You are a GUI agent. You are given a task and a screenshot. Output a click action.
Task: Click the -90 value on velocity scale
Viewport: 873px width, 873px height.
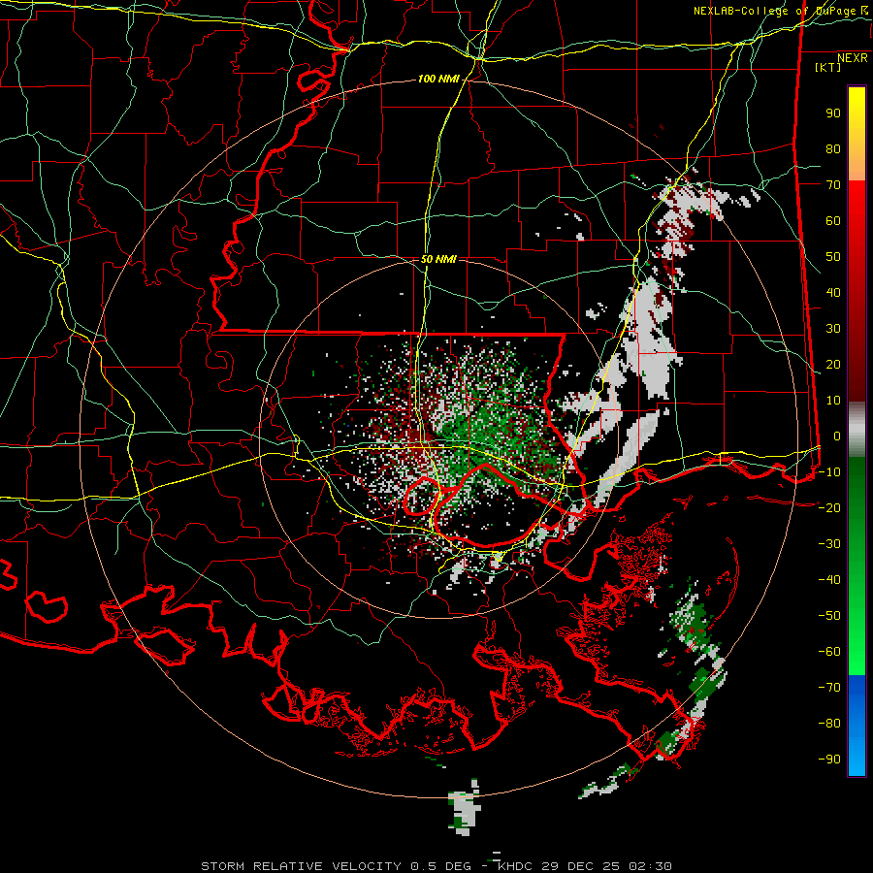point(829,759)
